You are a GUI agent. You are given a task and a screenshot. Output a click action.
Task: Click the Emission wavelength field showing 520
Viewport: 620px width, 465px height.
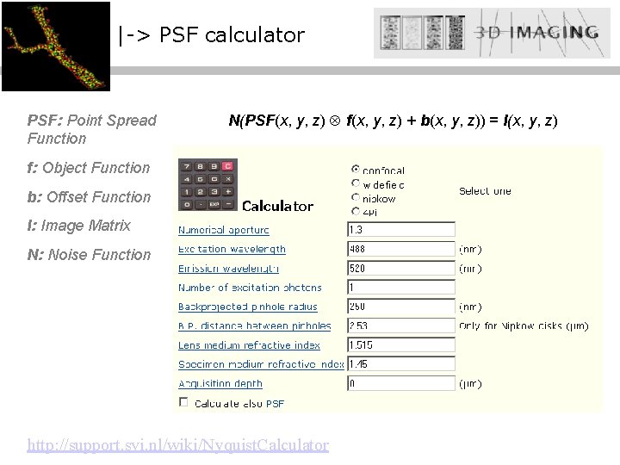401,268
